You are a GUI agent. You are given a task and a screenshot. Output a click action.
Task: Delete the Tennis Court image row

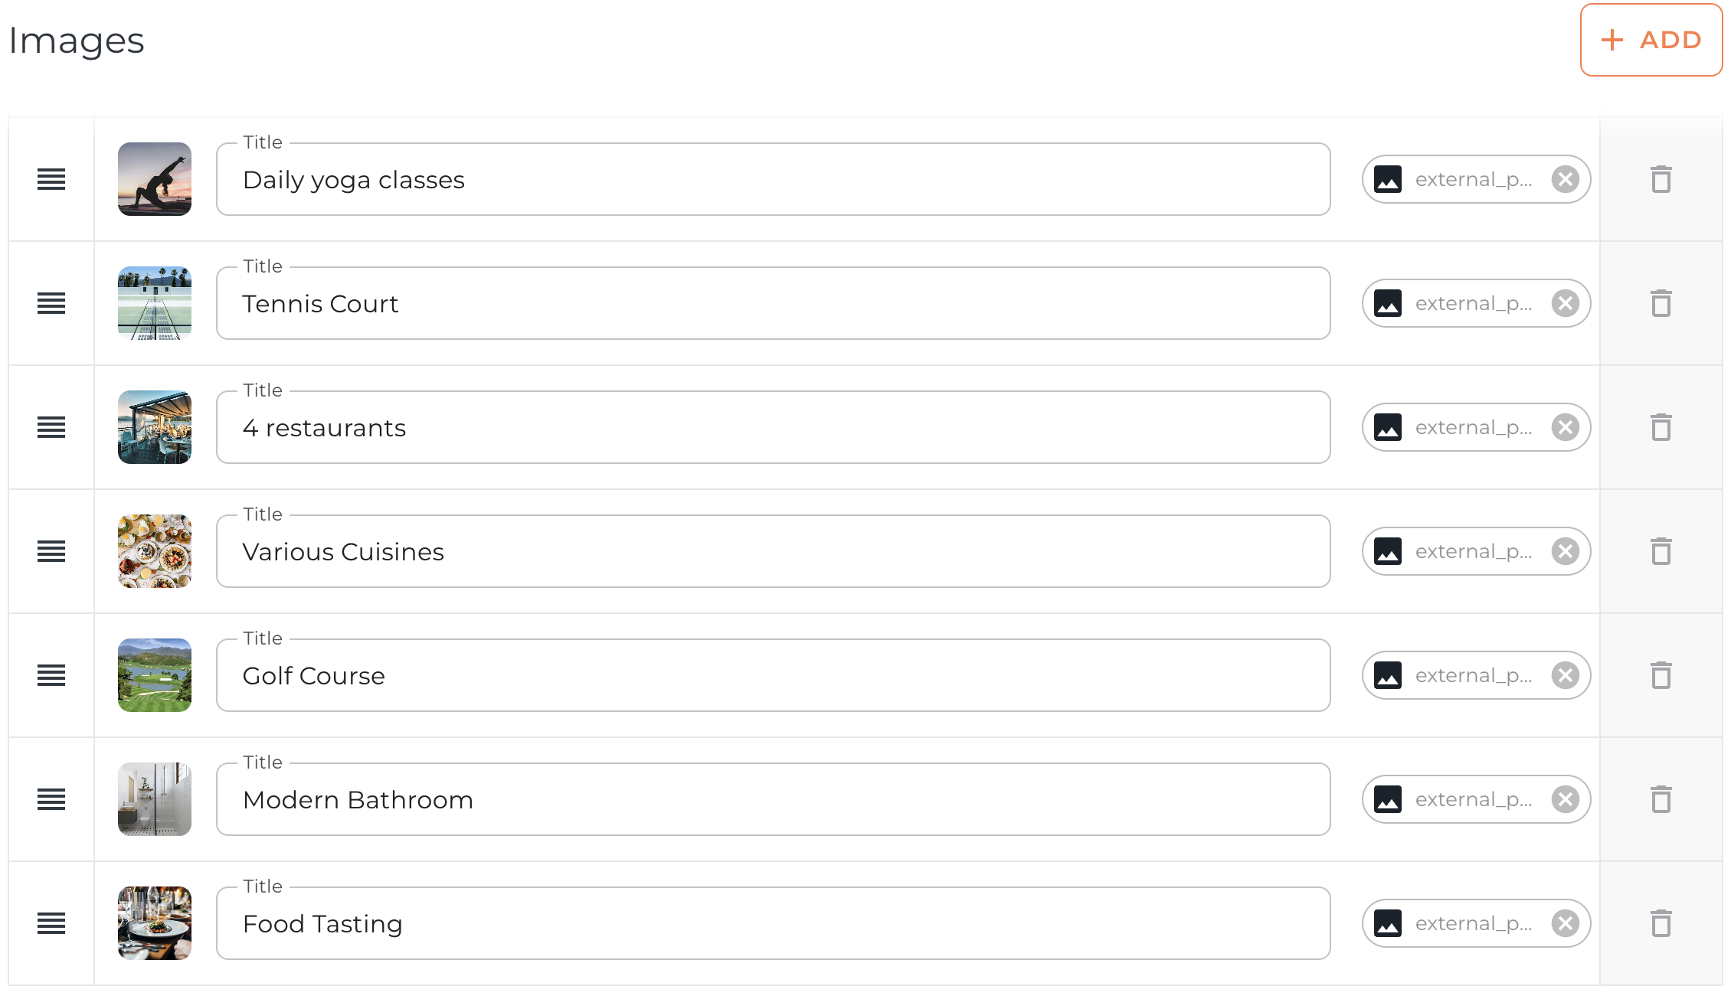[x=1661, y=304]
